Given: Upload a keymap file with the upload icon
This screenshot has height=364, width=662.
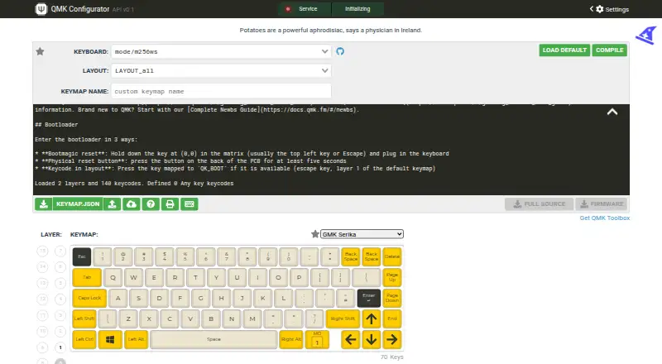Looking at the screenshot, I should pos(113,204).
